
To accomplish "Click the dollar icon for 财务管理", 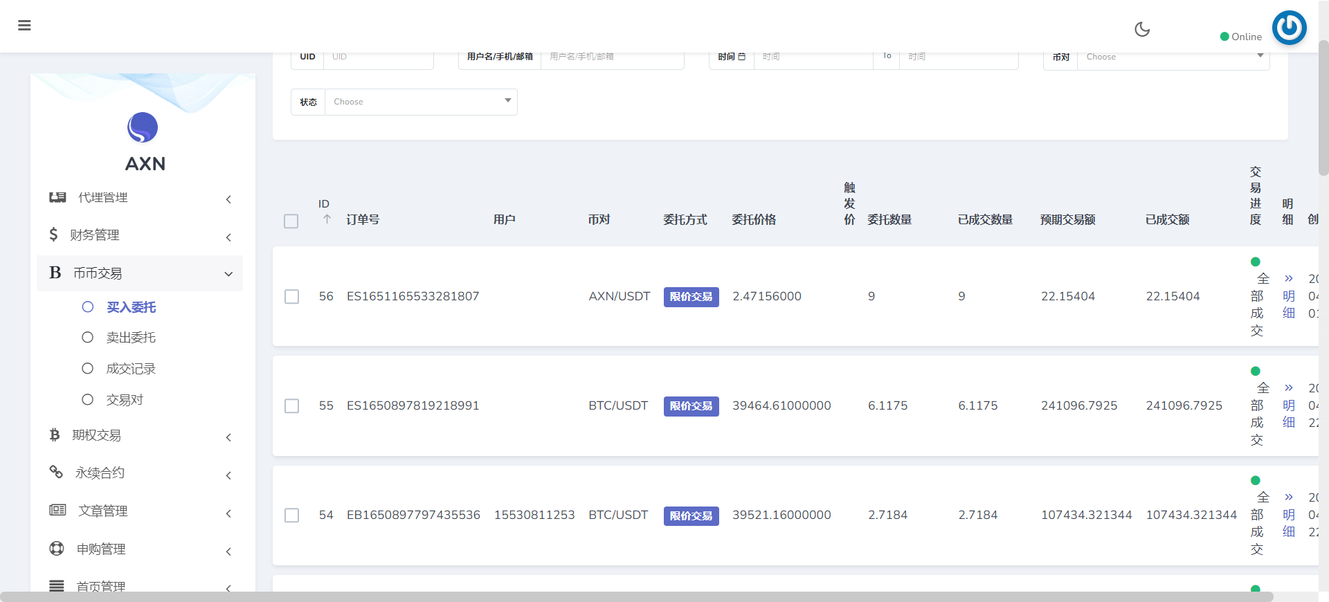I will coord(53,235).
